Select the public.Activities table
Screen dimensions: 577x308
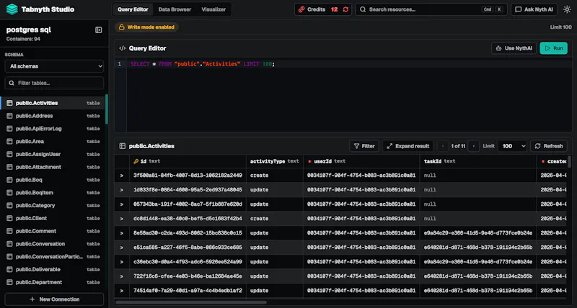[53, 103]
